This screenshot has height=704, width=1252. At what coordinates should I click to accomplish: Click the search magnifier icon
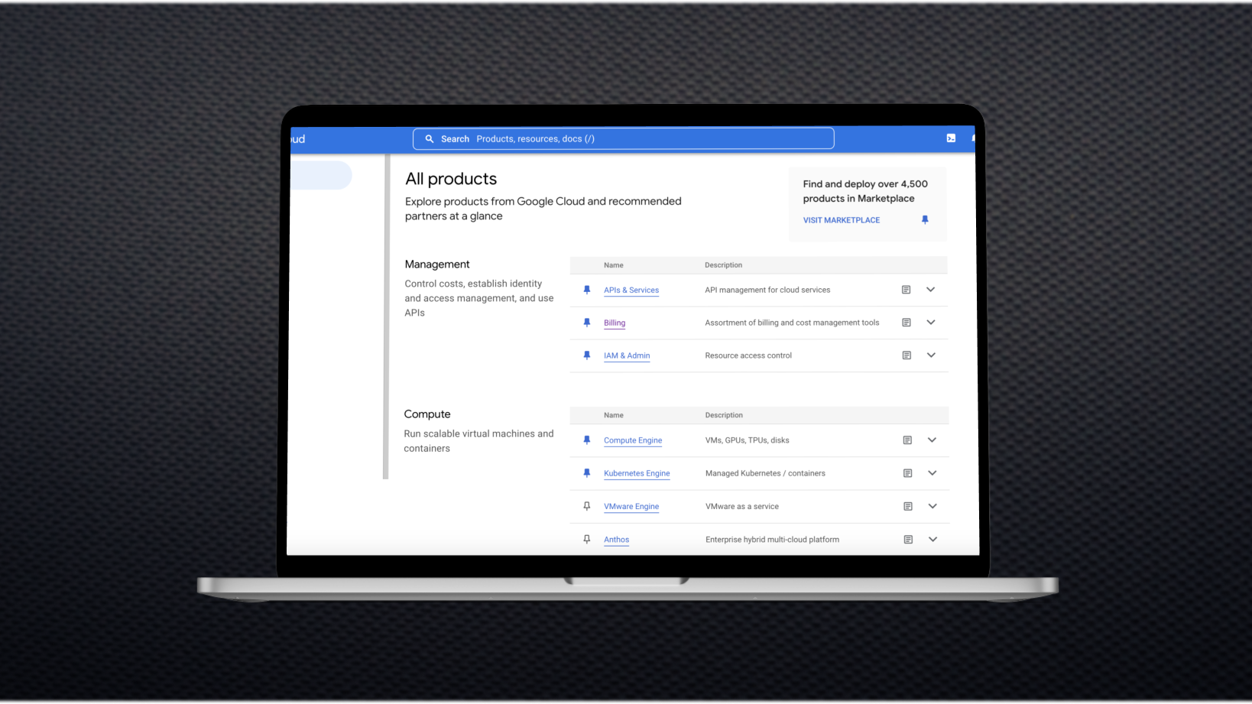[x=430, y=139]
